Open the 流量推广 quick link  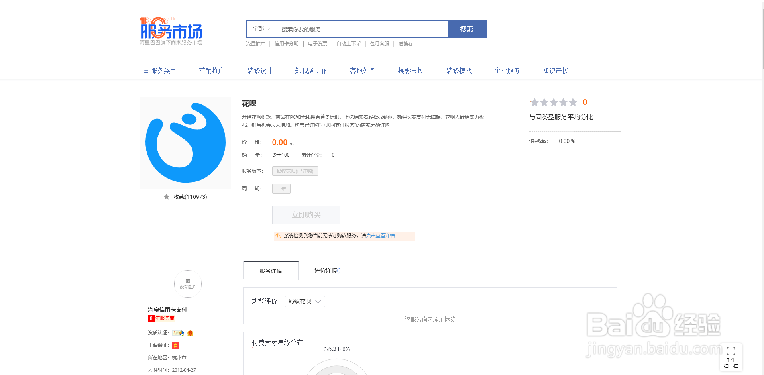(255, 44)
